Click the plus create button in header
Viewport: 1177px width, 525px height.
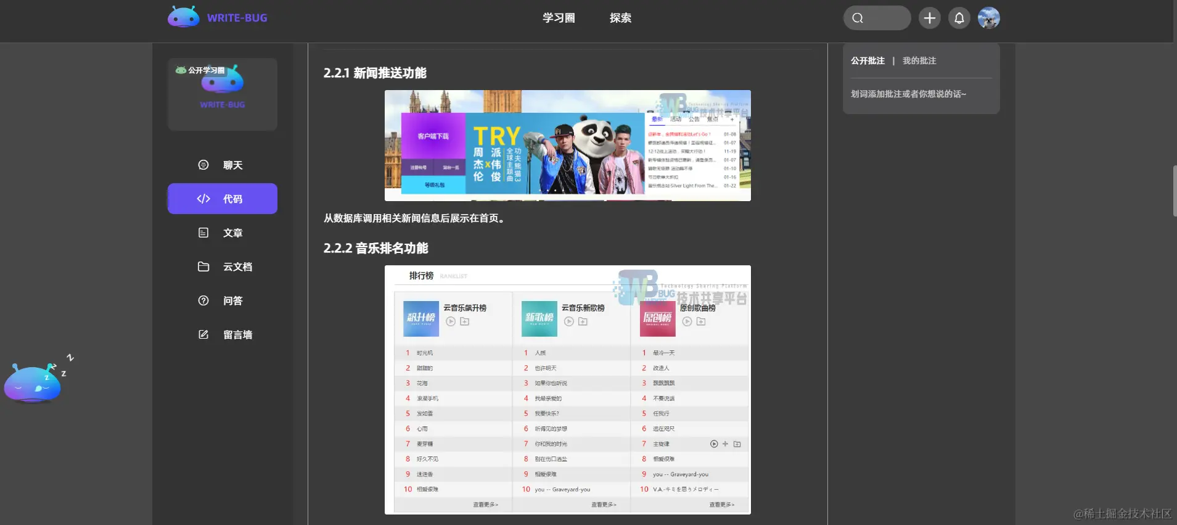click(x=930, y=18)
